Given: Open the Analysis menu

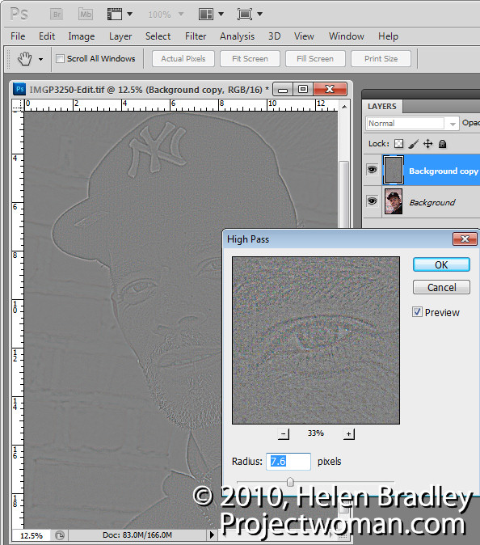Looking at the screenshot, I should pos(237,36).
